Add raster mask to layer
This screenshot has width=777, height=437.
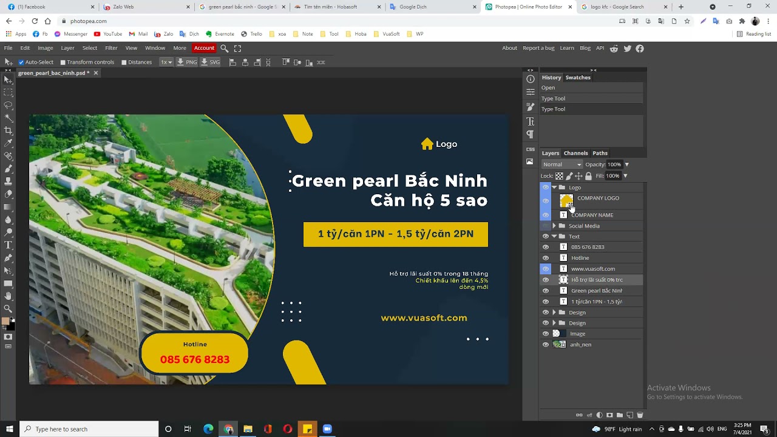tap(610, 415)
